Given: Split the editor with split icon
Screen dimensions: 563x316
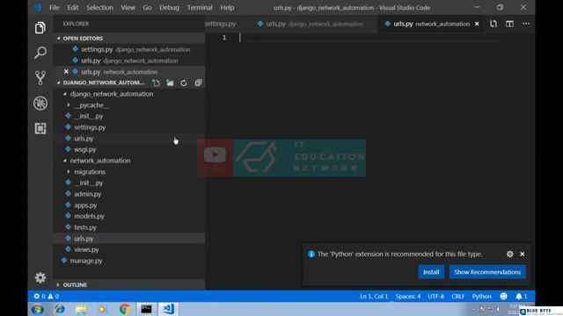Looking at the screenshot, I should pos(509,24).
